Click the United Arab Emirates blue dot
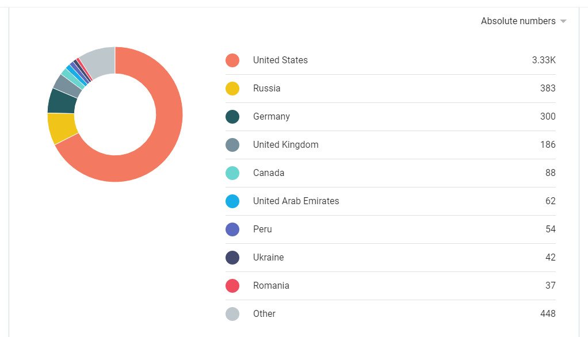Image resolution: width=588 pixels, height=337 pixels. [x=232, y=201]
